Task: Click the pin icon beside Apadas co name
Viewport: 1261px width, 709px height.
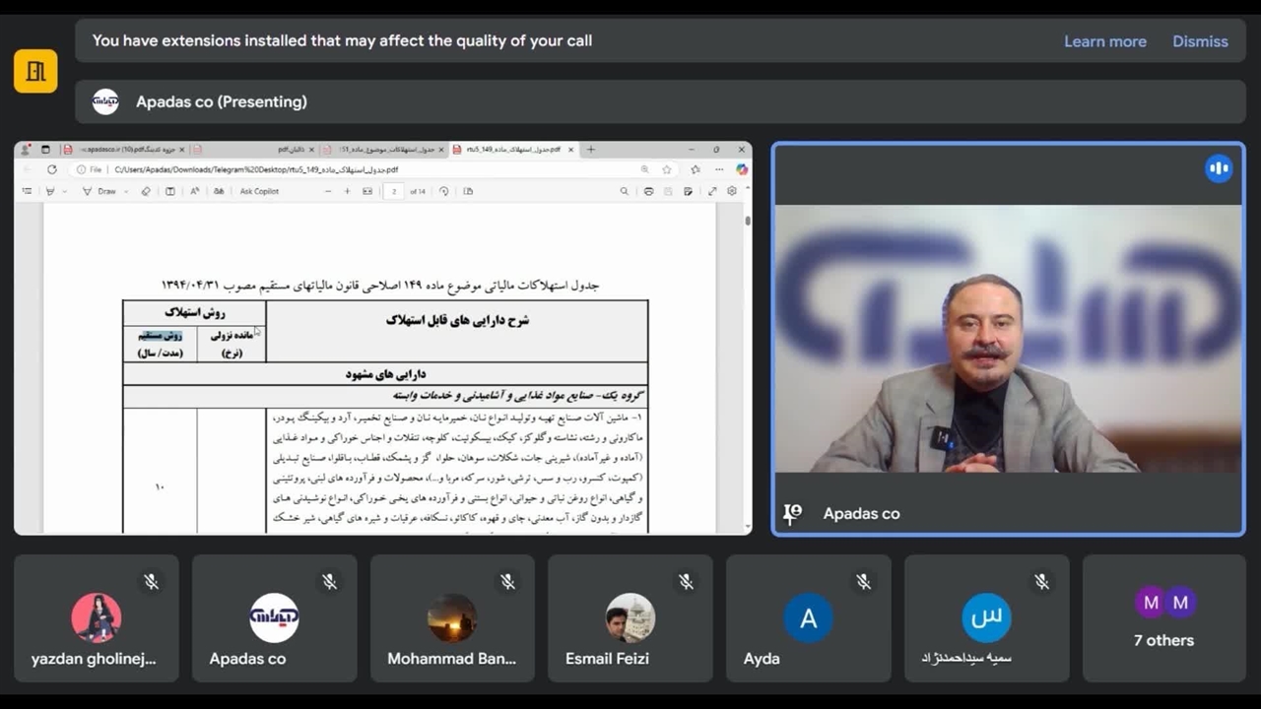Action: (793, 513)
